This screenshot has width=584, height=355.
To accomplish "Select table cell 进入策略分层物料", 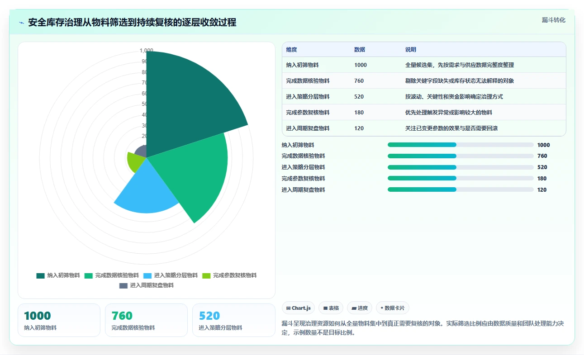I will pyautogui.click(x=308, y=97).
